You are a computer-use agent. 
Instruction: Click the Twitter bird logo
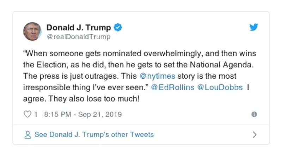[254, 28]
